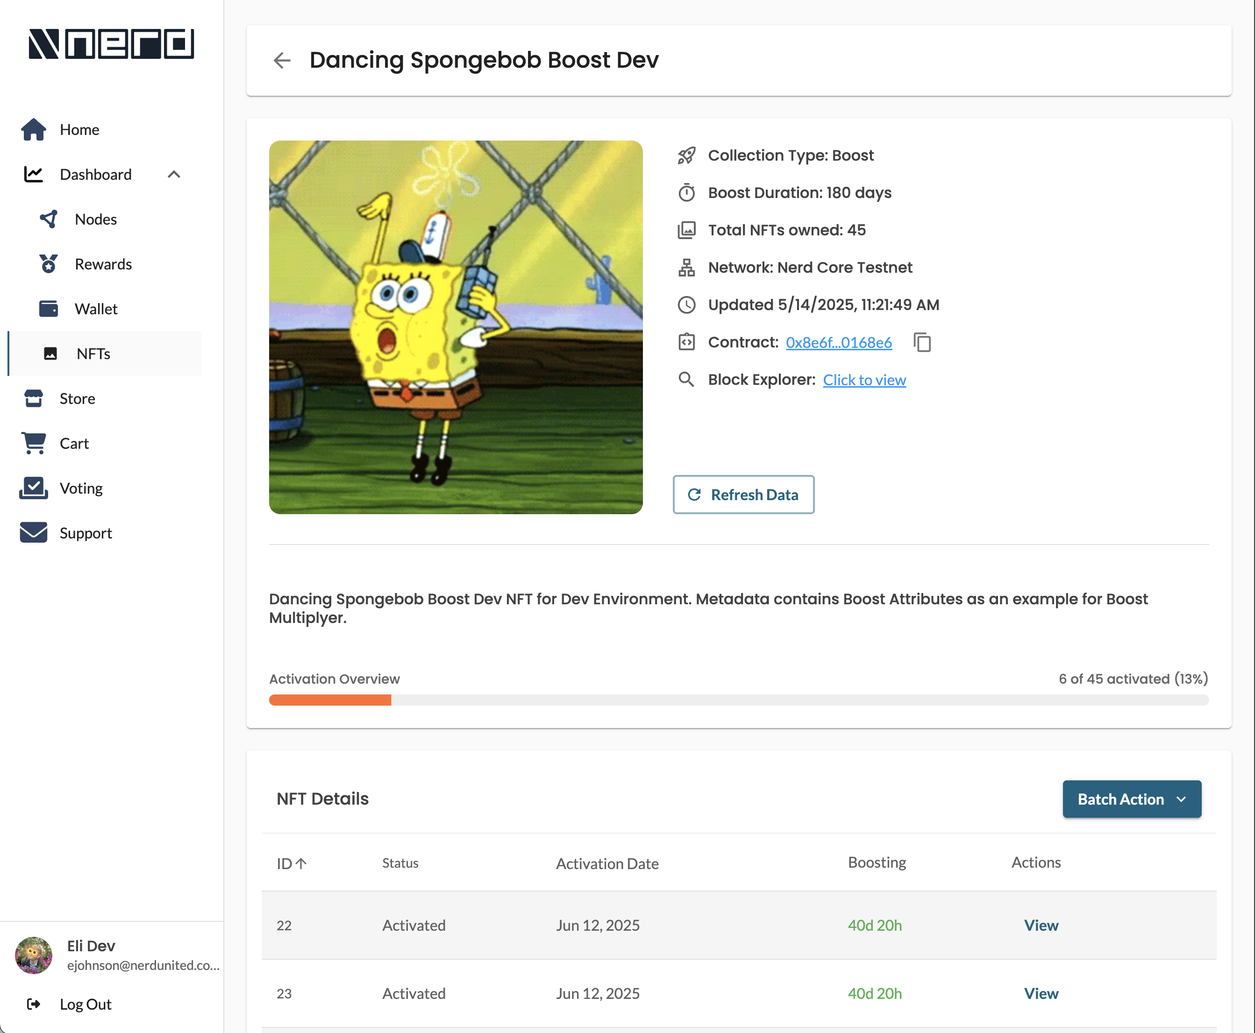Click the Dancing Spongebob NFT image
The image size is (1255, 1033).
[456, 327]
